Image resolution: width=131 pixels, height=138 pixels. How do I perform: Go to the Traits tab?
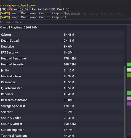(x=104, y=14)
